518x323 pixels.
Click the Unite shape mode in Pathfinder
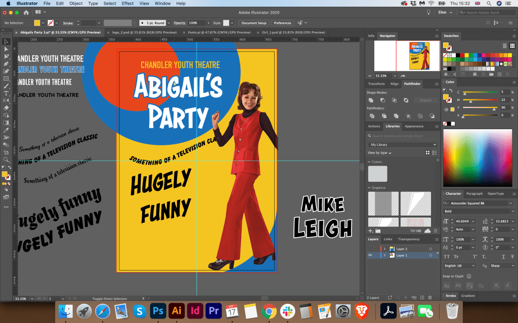[x=371, y=100]
